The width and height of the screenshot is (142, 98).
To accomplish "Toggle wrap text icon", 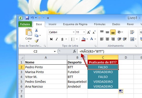I will [132, 32].
